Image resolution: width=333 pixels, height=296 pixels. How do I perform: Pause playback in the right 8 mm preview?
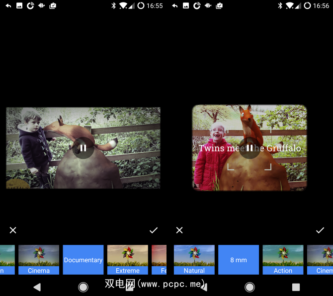250,148
